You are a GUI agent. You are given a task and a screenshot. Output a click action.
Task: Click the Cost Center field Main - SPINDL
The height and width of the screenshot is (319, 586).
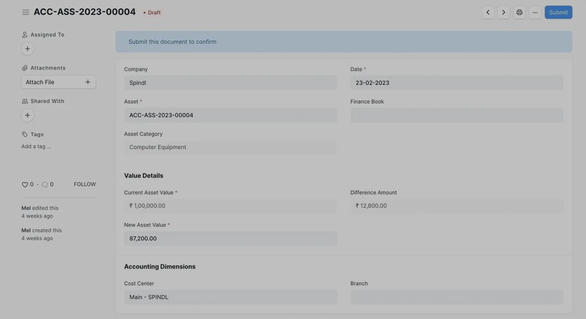click(230, 297)
